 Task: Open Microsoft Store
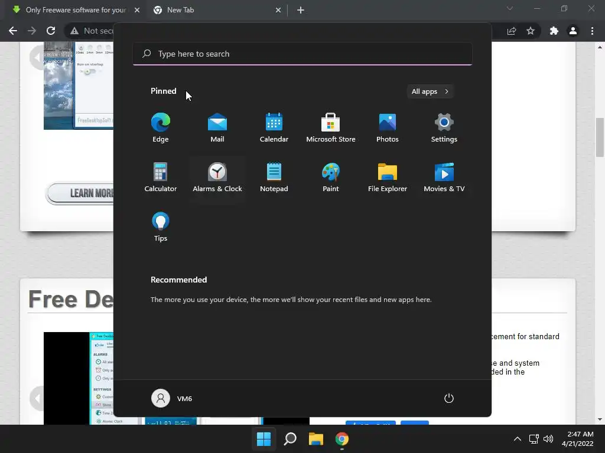[331, 128]
